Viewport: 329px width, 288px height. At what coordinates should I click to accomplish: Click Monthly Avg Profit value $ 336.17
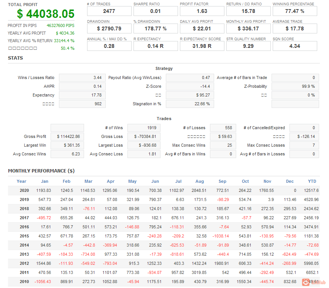point(248,28)
